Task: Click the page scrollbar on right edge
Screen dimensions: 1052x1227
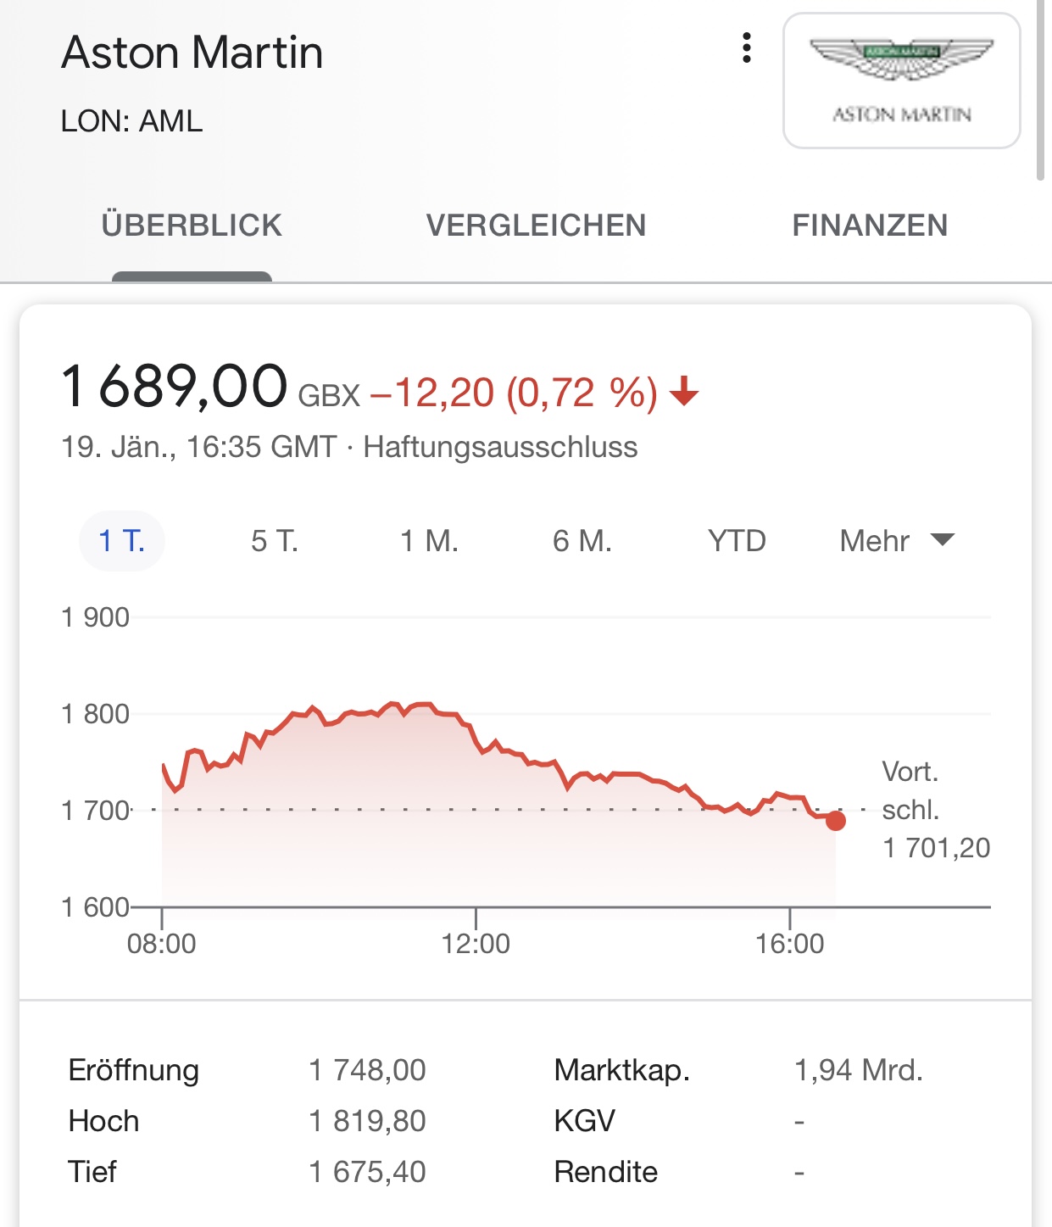Action: (1040, 89)
